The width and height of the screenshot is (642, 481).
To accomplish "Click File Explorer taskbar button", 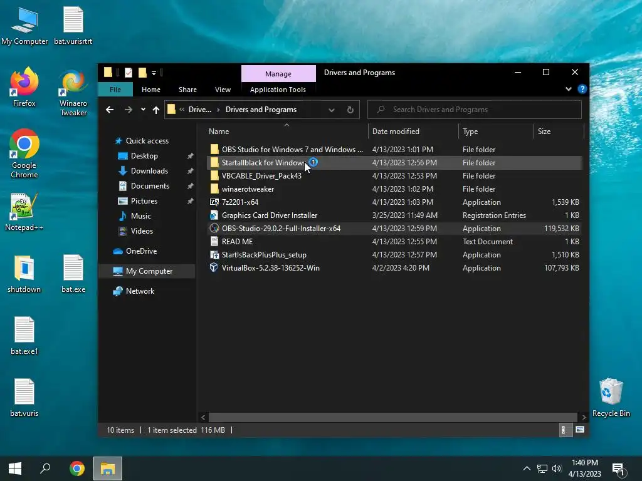I will pyautogui.click(x=108, y=468).
